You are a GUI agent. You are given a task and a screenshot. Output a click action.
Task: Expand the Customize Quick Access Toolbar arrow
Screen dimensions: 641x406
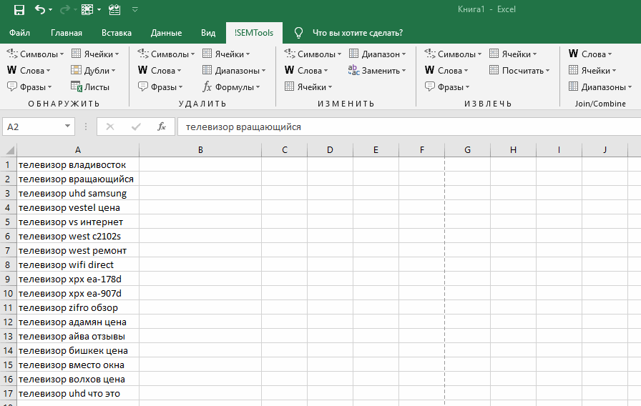point(135,10)
